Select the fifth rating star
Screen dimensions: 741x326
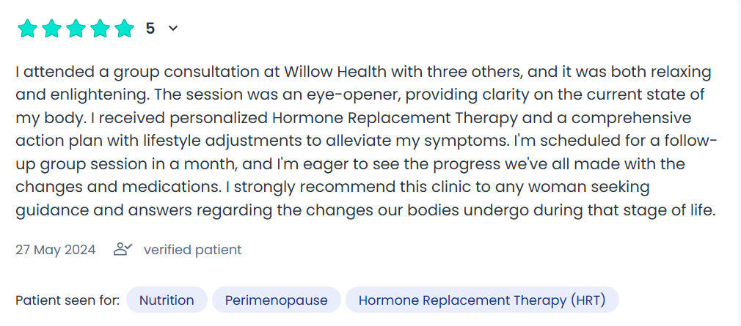click(x=125, y=29)
